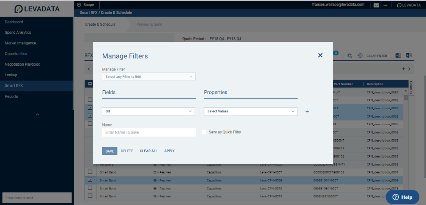426x205 pixels.
Task: Open Reports in sidebar
Action: point(11,96)
